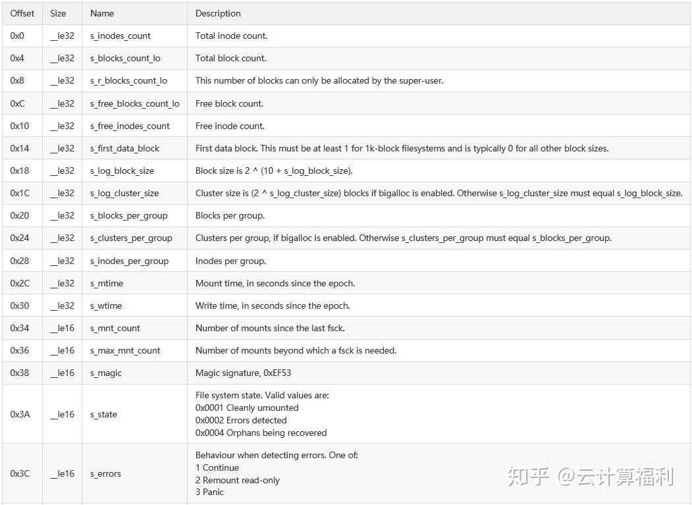This screenshot has width=692, height=505.
Task: Click the Name column header
Action: (x=102, y=13)
